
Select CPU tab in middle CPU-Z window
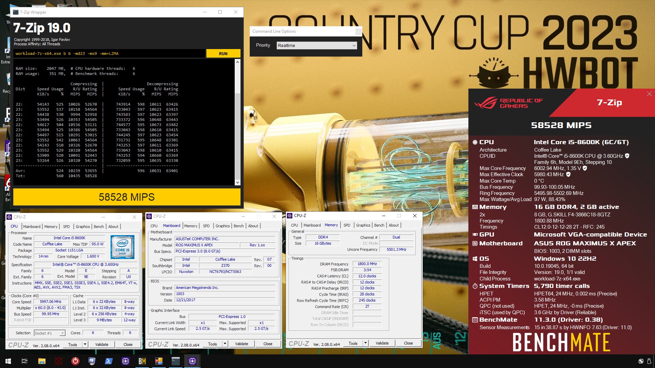pyautogui.click(x=154, y=226)
